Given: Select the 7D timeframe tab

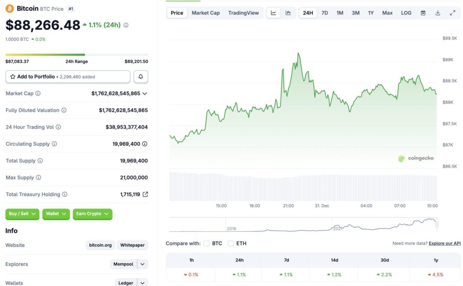Looking at the screenshot, I should click(324, 13).
